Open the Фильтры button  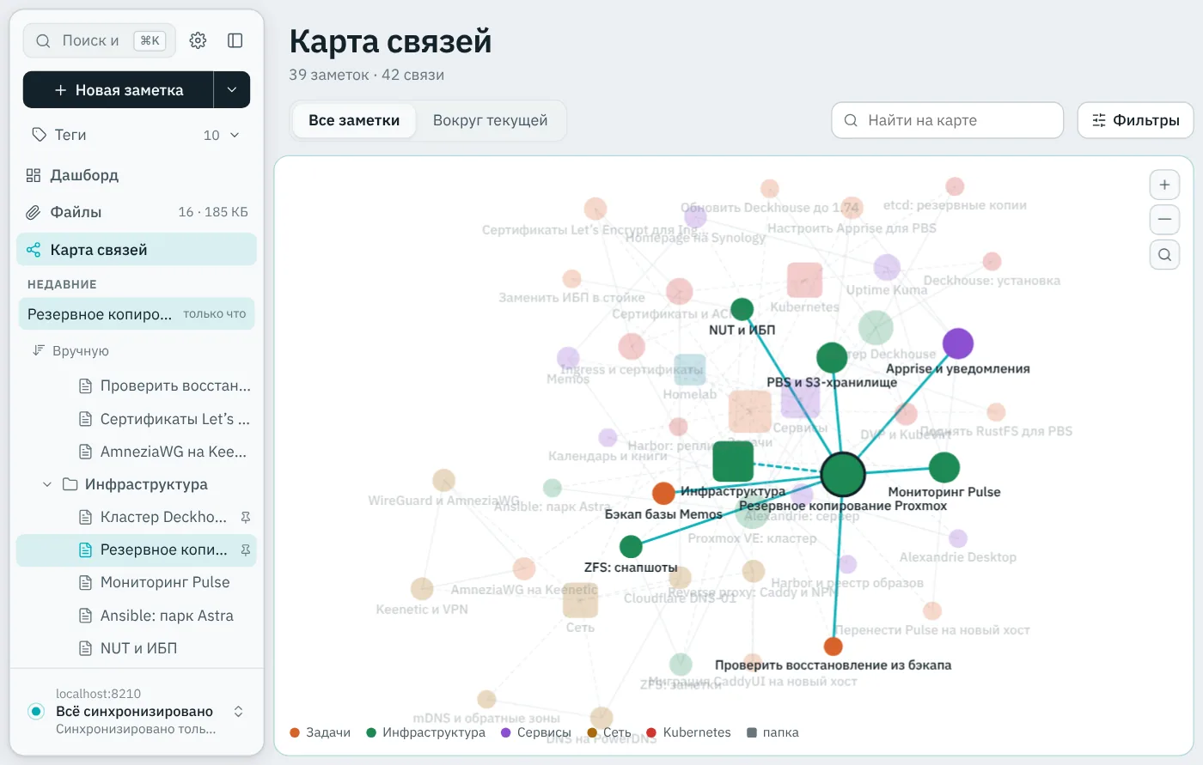click(1135, 120)
